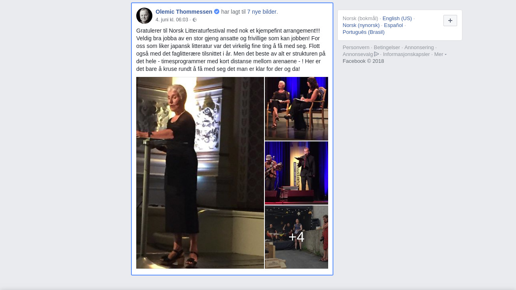The height and width of the screenshot is (290, 516).
Task: Click the verified badge next to Olemic Thommessen
Action: pos(217,12)
